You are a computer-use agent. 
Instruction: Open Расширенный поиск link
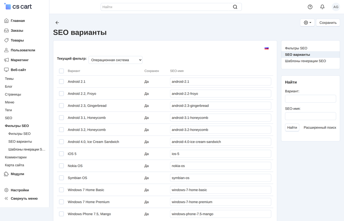[320, 128]
